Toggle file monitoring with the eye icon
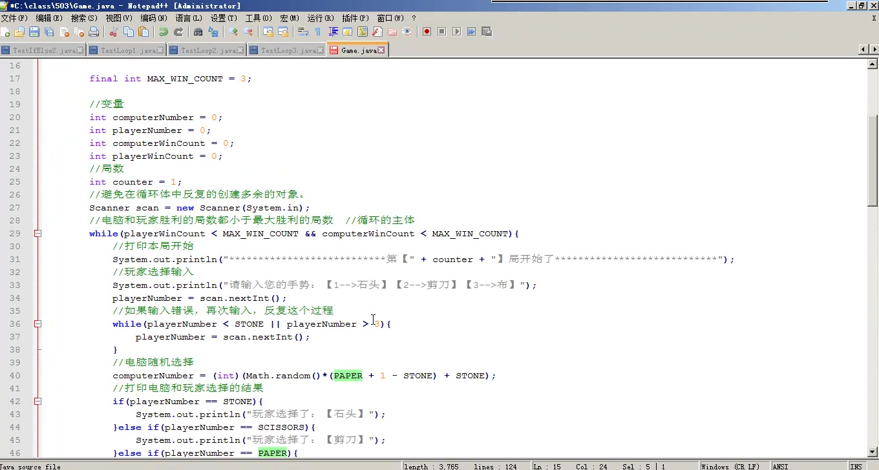The width and height of the screenshot is (879, 470). point(407,32)
